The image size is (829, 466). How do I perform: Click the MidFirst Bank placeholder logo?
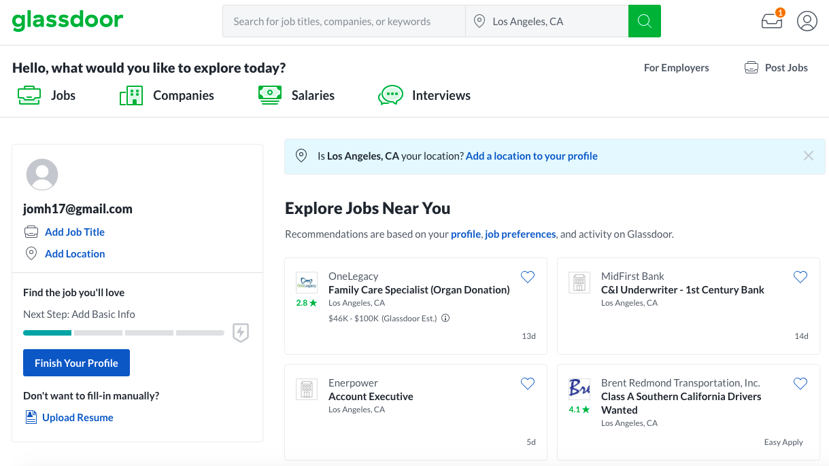coord(579,283)
